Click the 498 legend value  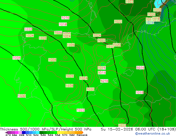point(22,135)
